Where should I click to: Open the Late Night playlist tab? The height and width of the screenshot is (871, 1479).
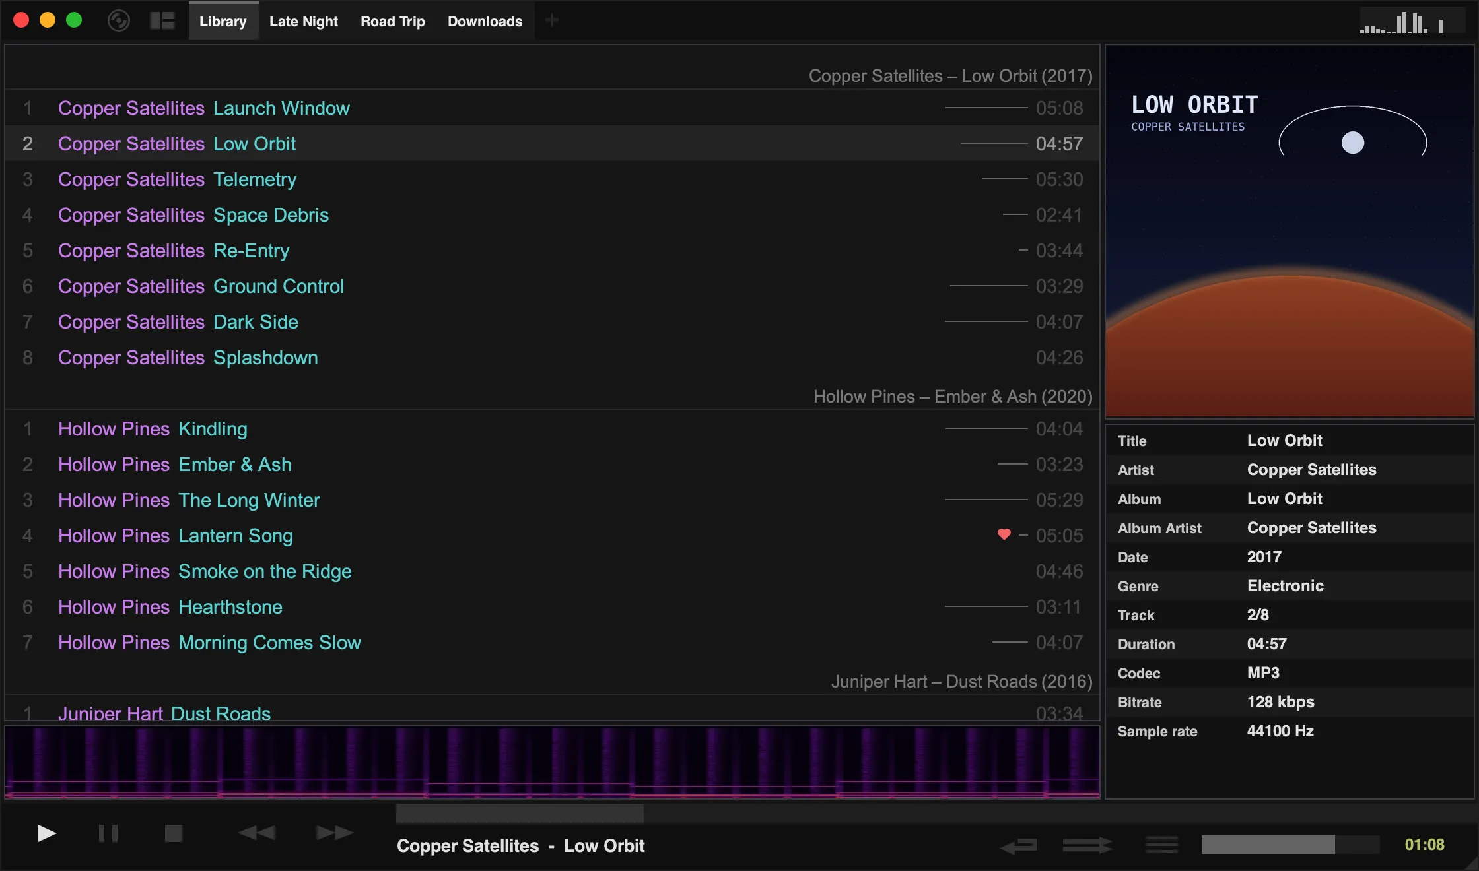point(304,21)
